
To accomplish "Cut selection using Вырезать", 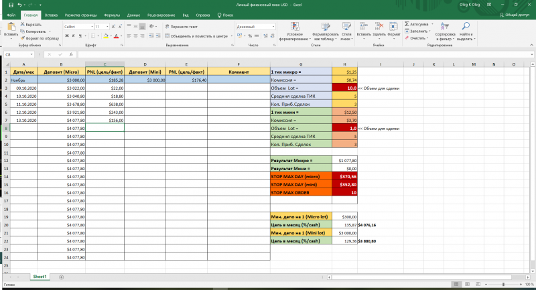I will (31, 25).
